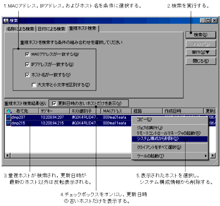Screen dimensions: 220x206
Task: Select the dmp215 row name
Action: click(x=18, y=123)
